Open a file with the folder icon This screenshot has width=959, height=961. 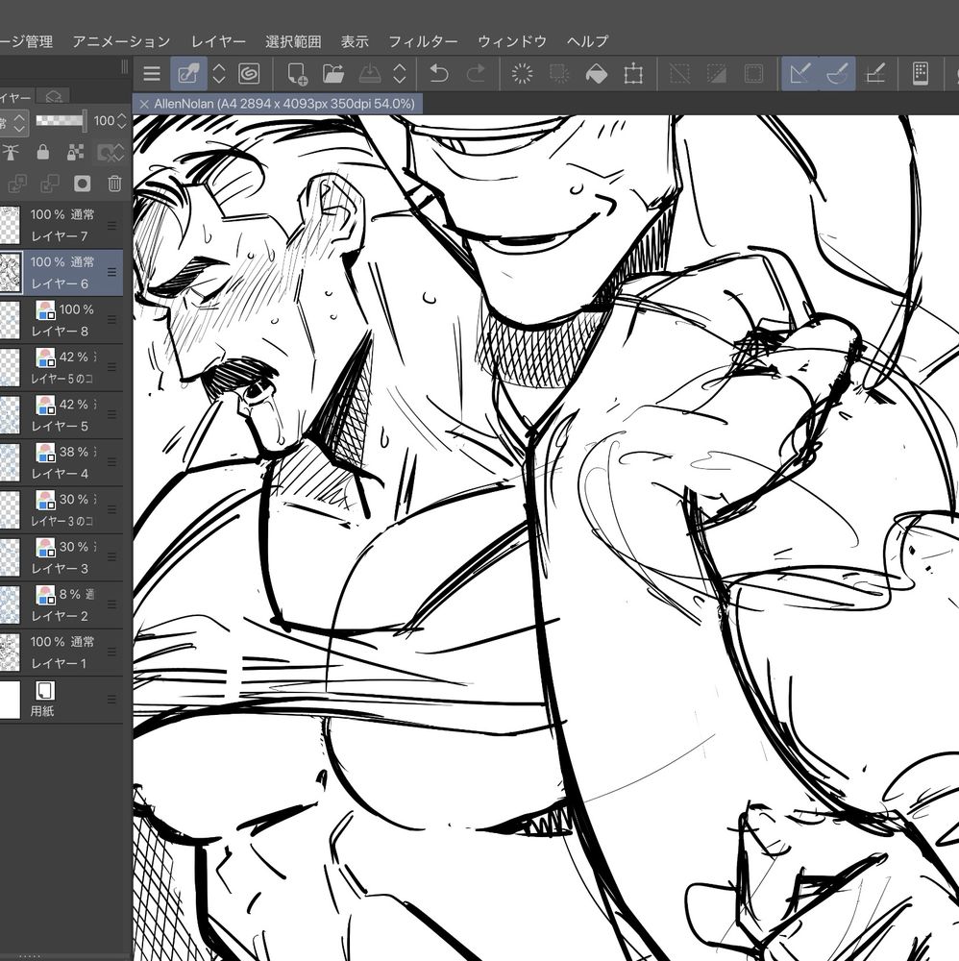333,74
